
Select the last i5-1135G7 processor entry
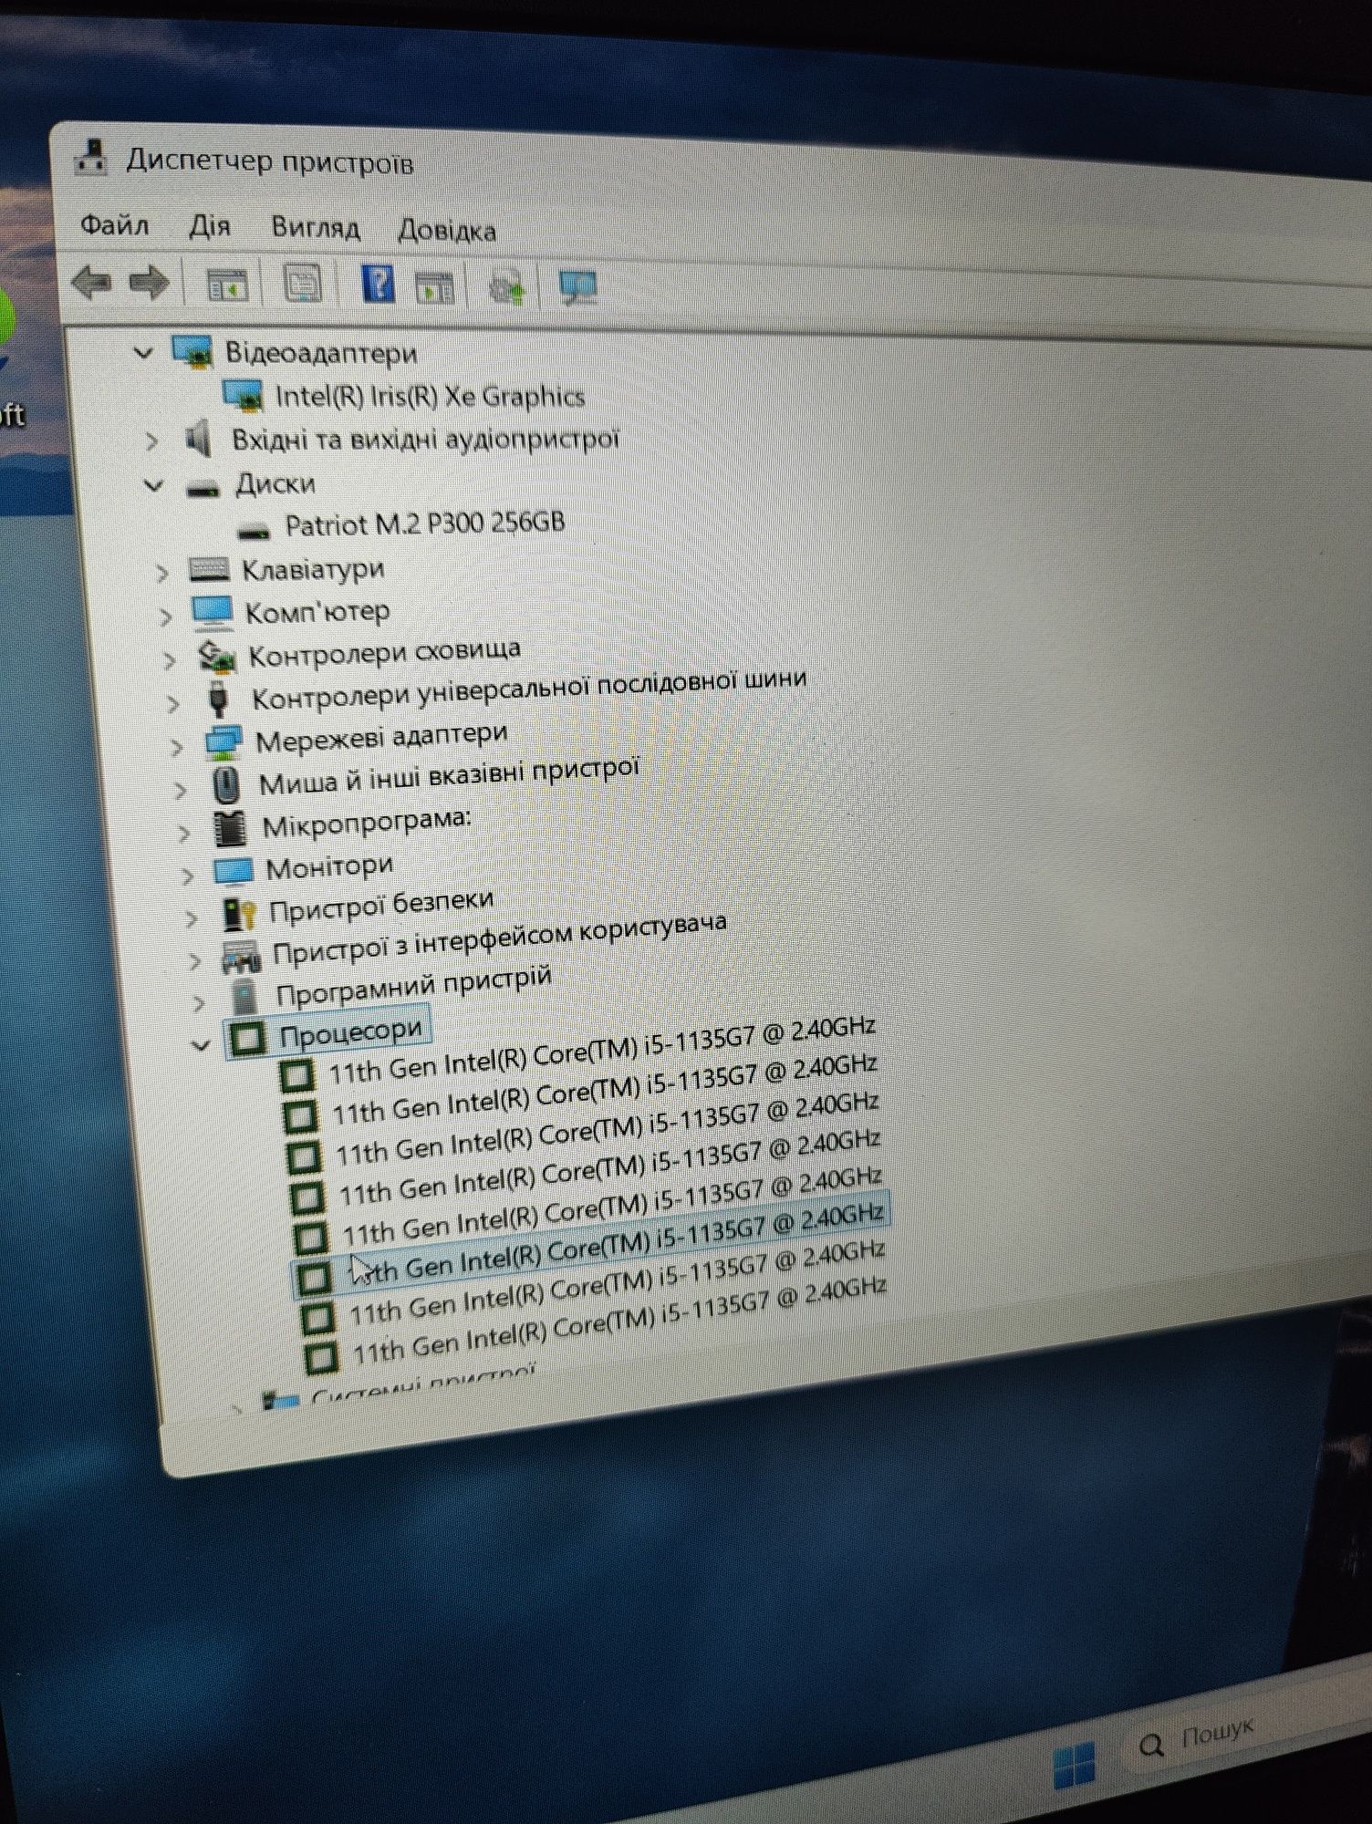(619, 1321)
